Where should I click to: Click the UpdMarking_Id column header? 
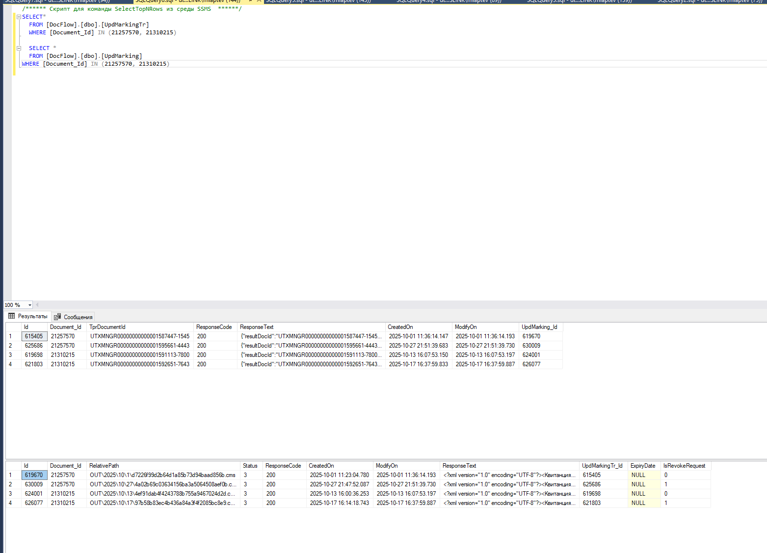(x=541, y=327)
